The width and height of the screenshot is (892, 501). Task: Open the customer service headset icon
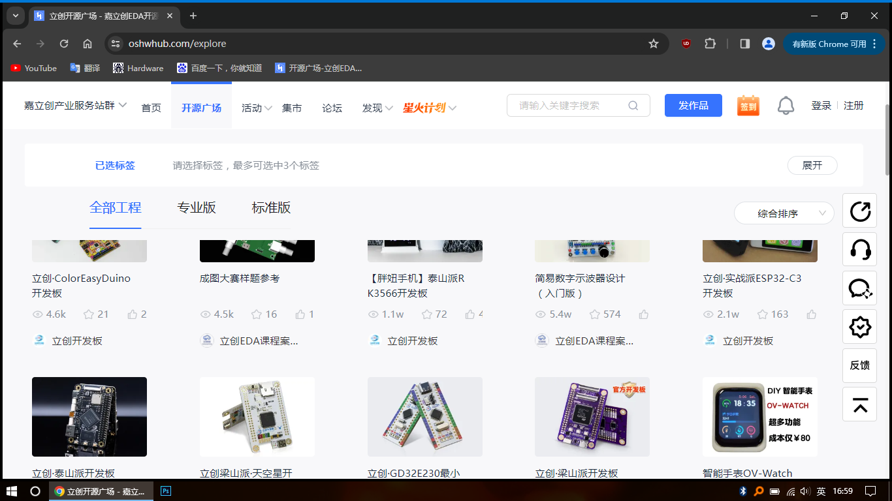(860, 249)
